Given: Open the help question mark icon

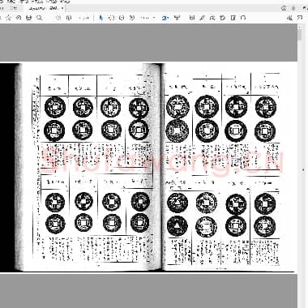Looking at the screenshot, I should click(x=284, y=8).
